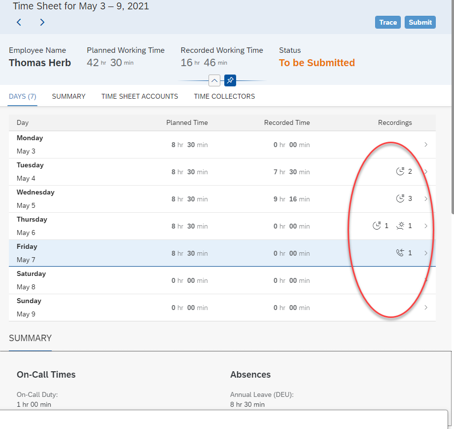454x429 pixels.
Task: Select the Thursday day label
Action: (x=32, y=220)
